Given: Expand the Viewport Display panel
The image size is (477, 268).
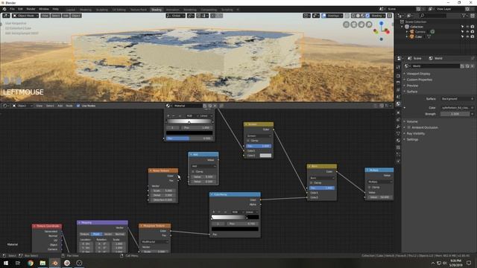Looking at the screenshot, I should click(x=418, y=74).
